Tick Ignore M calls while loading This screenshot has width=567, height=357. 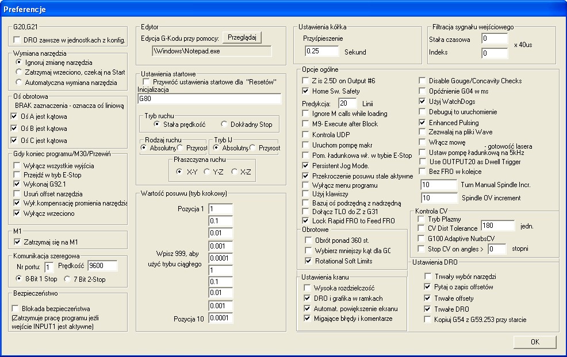tap(305, 113)
